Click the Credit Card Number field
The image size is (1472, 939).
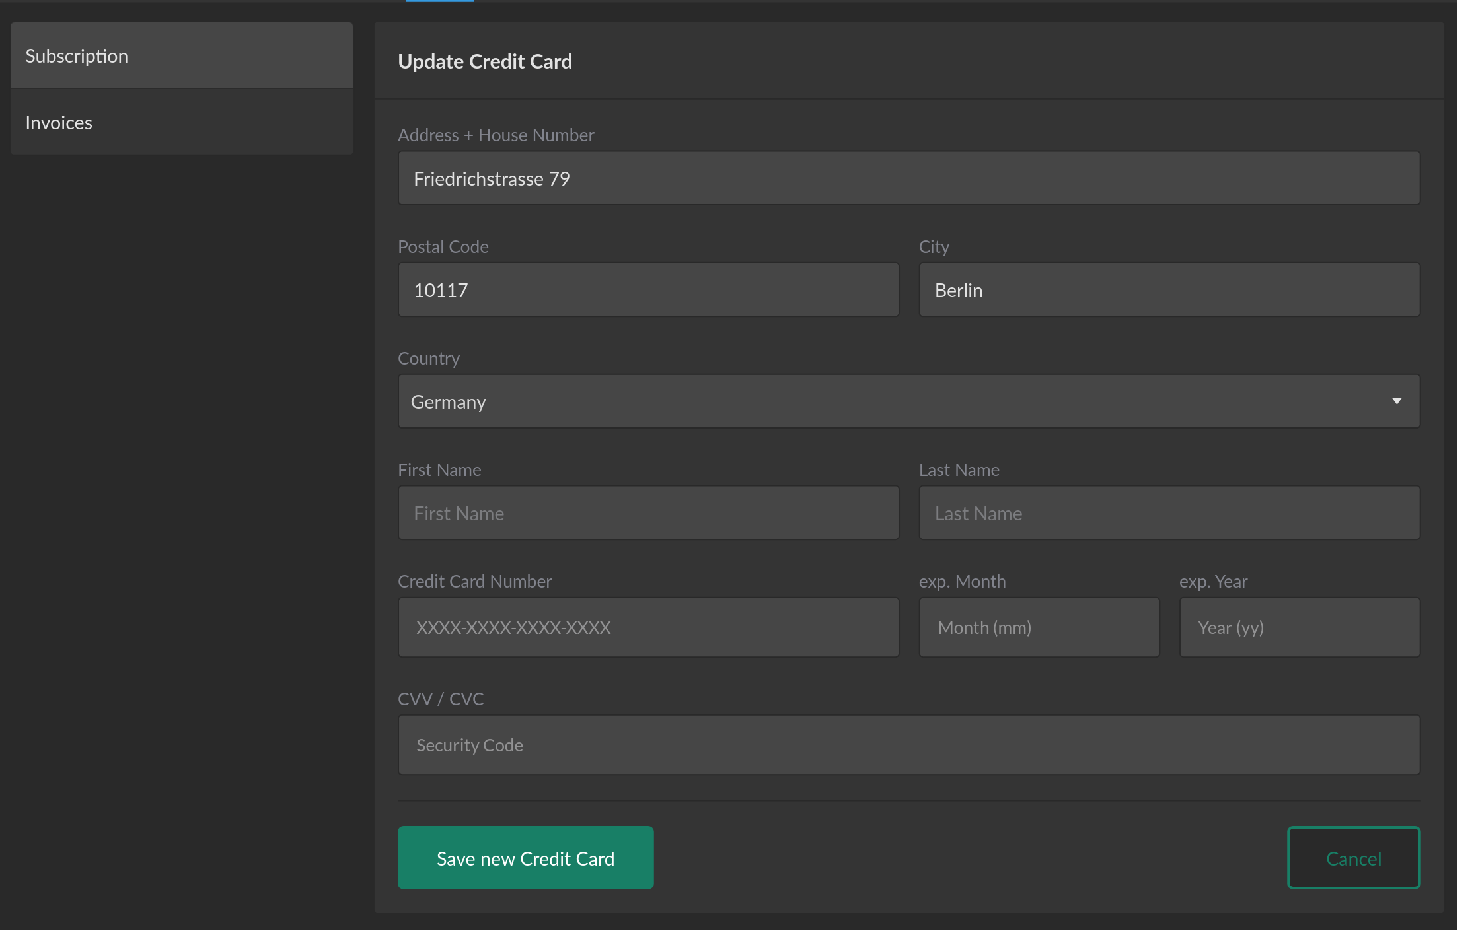tap(649, 628)
